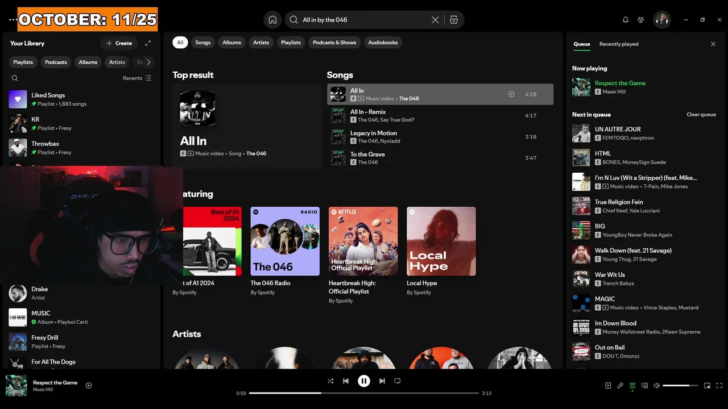Screen dimensions: 728x409
Task: Go to Spotify Home
Action: (272, 20)
